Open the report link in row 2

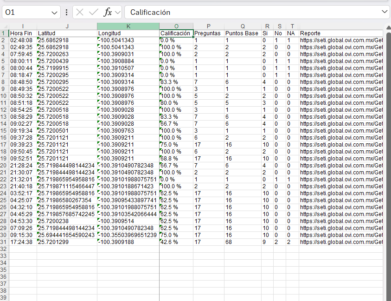341,40
